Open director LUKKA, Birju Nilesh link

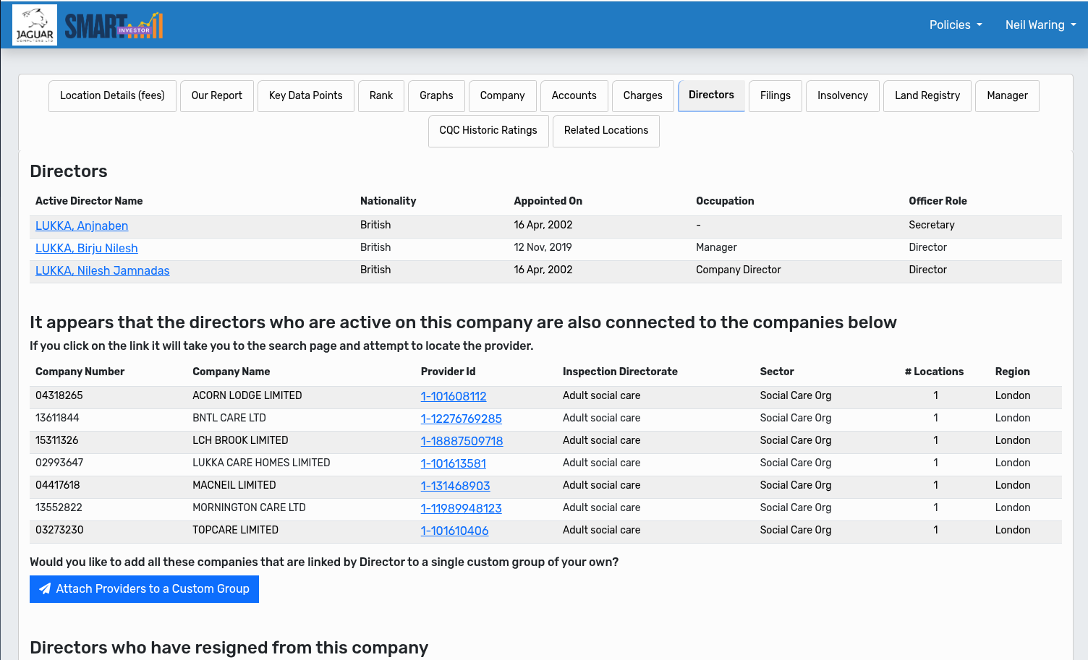(x=87, y=249)
